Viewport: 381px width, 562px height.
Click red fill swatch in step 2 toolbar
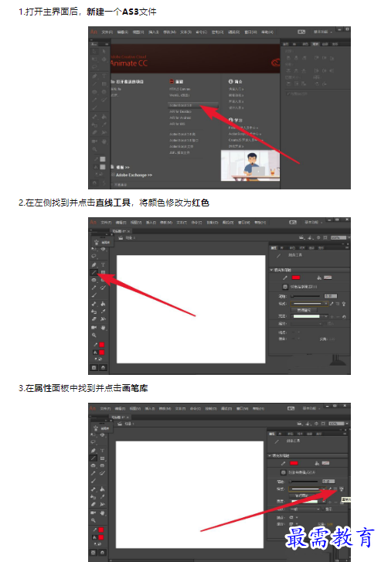[102, 353]
